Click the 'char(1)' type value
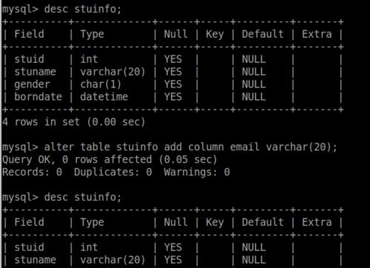370x268 pixels. coord(101,84)
